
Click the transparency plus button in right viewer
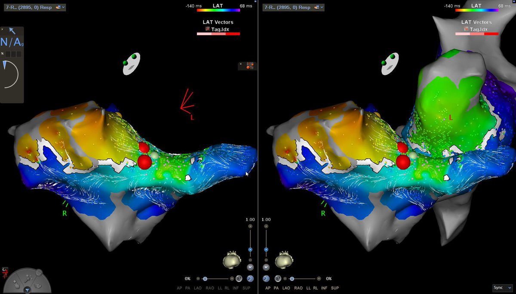tap(319, 279)
